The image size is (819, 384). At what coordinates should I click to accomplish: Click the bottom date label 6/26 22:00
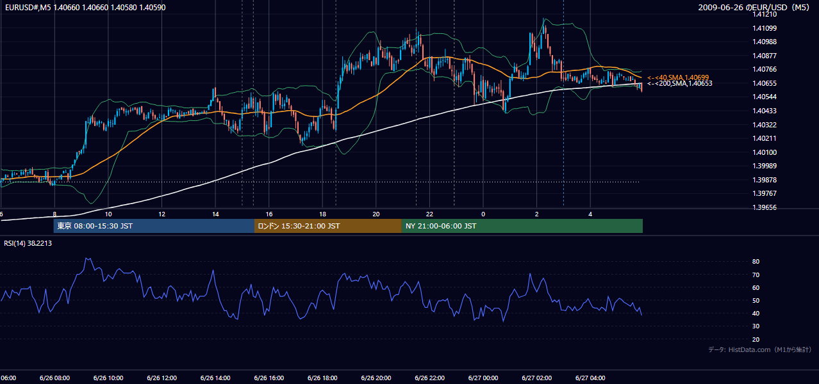[x=429, y=378]
